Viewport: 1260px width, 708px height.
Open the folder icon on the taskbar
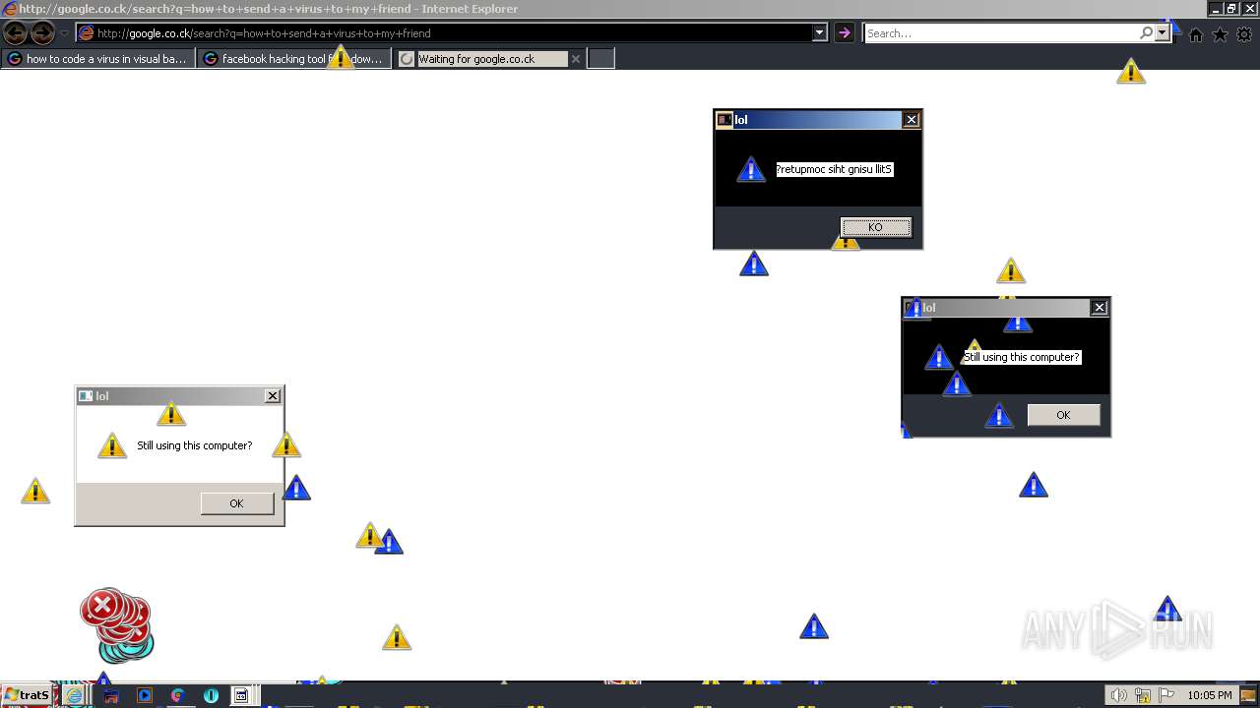tap(111, 695)
